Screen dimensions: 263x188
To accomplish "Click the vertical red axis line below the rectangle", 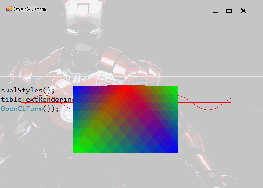I will pos(126,165).
